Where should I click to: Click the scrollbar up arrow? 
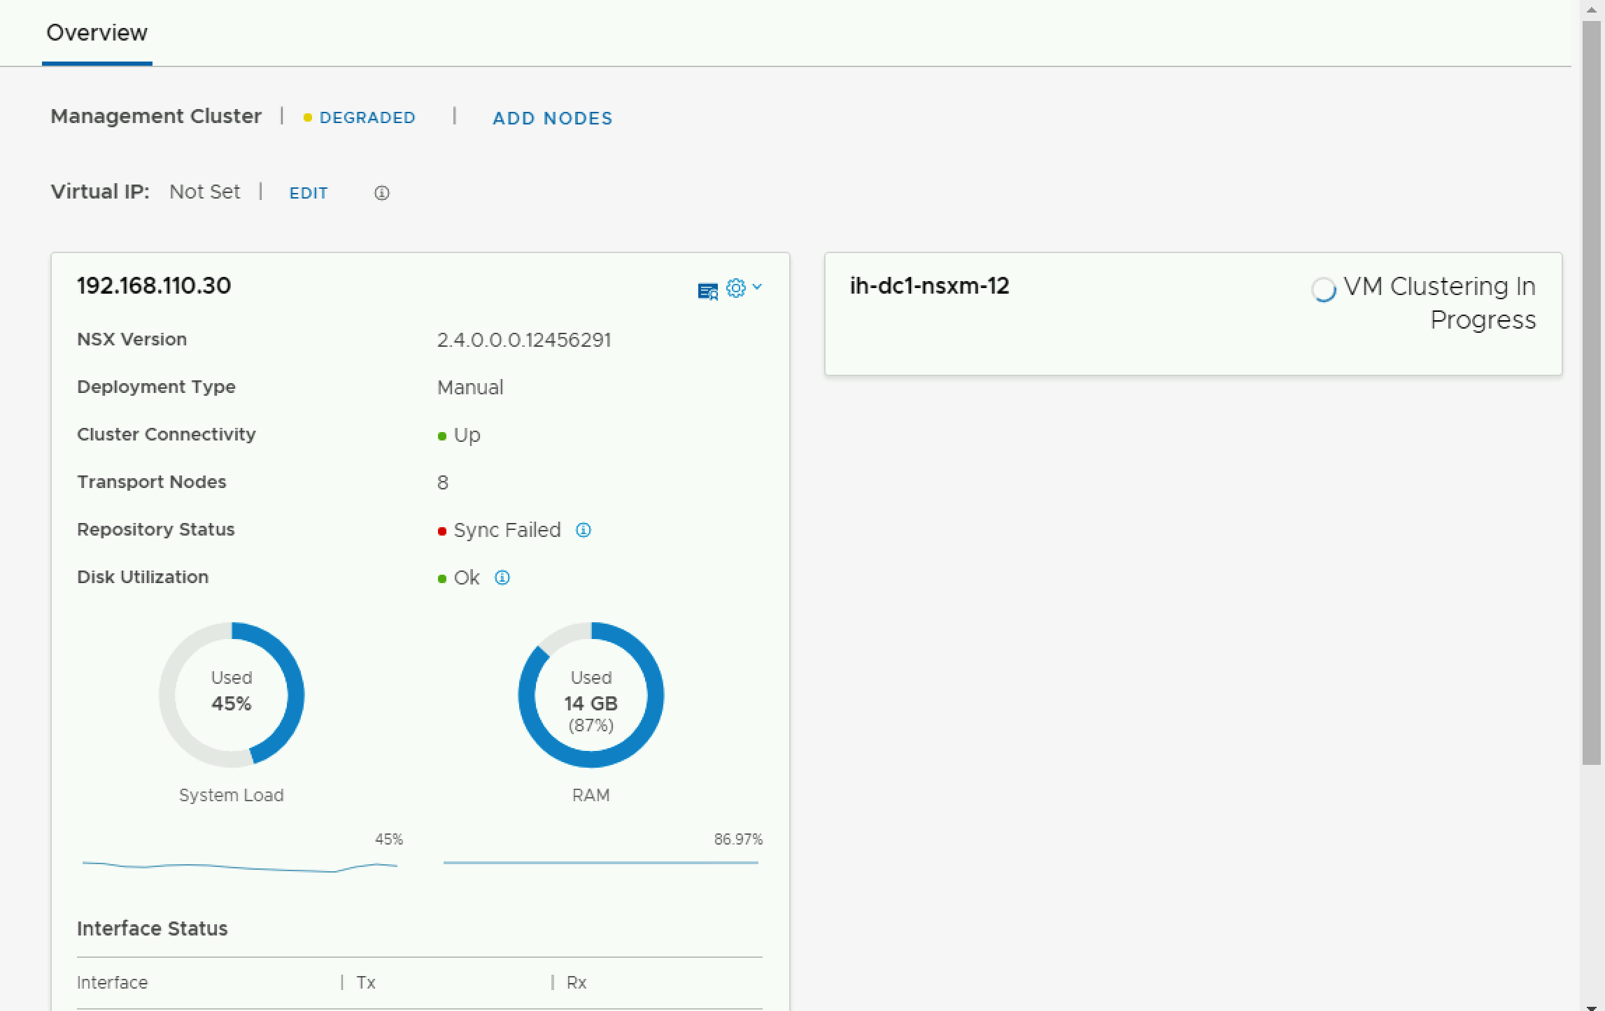coord(1592,8)
